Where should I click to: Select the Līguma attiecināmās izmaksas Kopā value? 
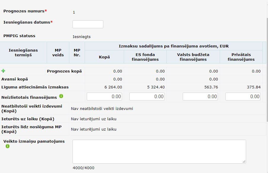click(113, 87)
